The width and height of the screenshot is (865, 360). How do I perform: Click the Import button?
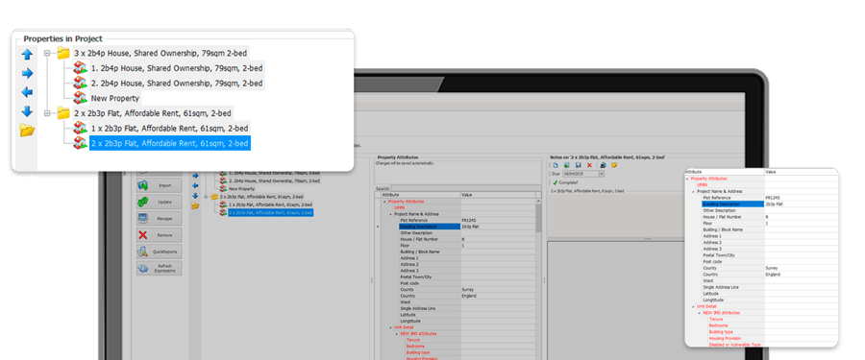point(160,186)
